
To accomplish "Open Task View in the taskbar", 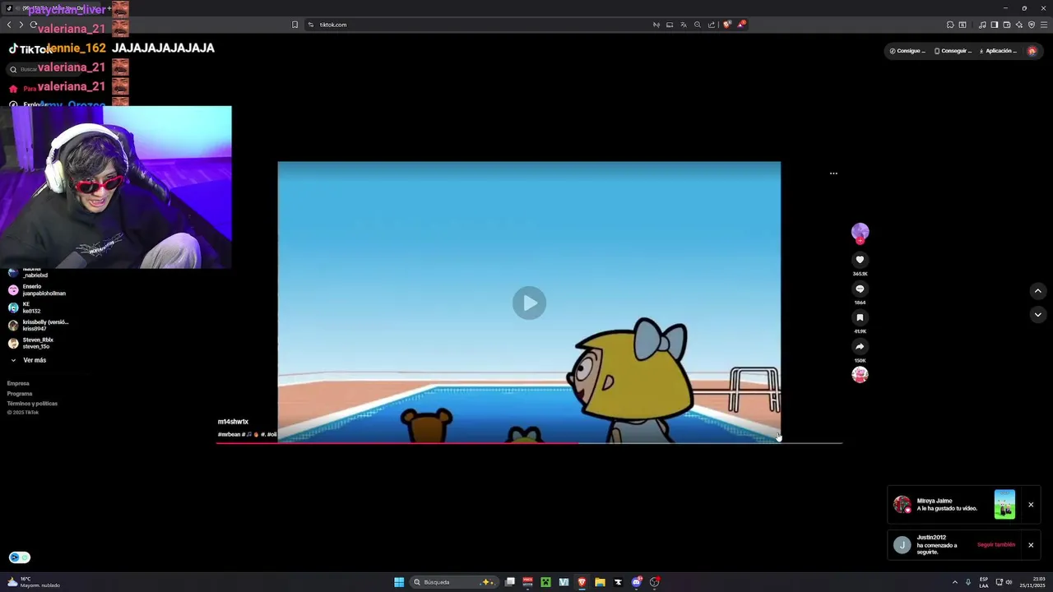I will 510,582.
